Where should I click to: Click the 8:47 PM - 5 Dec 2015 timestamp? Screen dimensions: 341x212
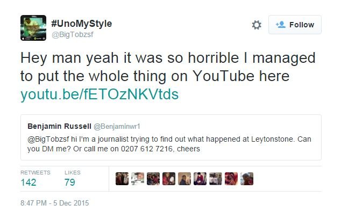(54, 203)
